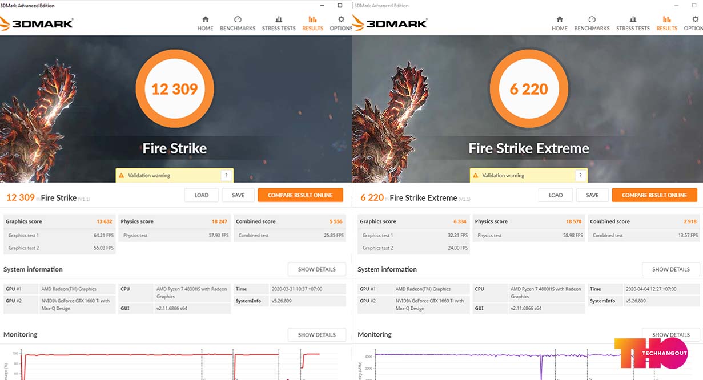
Task: Open STRESS TESTS in the right 3DMark window
Action: tap(633, 23)
